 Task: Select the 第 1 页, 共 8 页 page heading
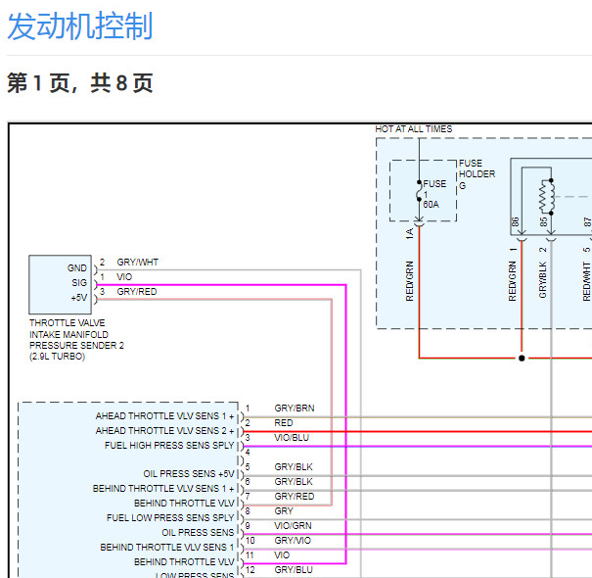80,83
